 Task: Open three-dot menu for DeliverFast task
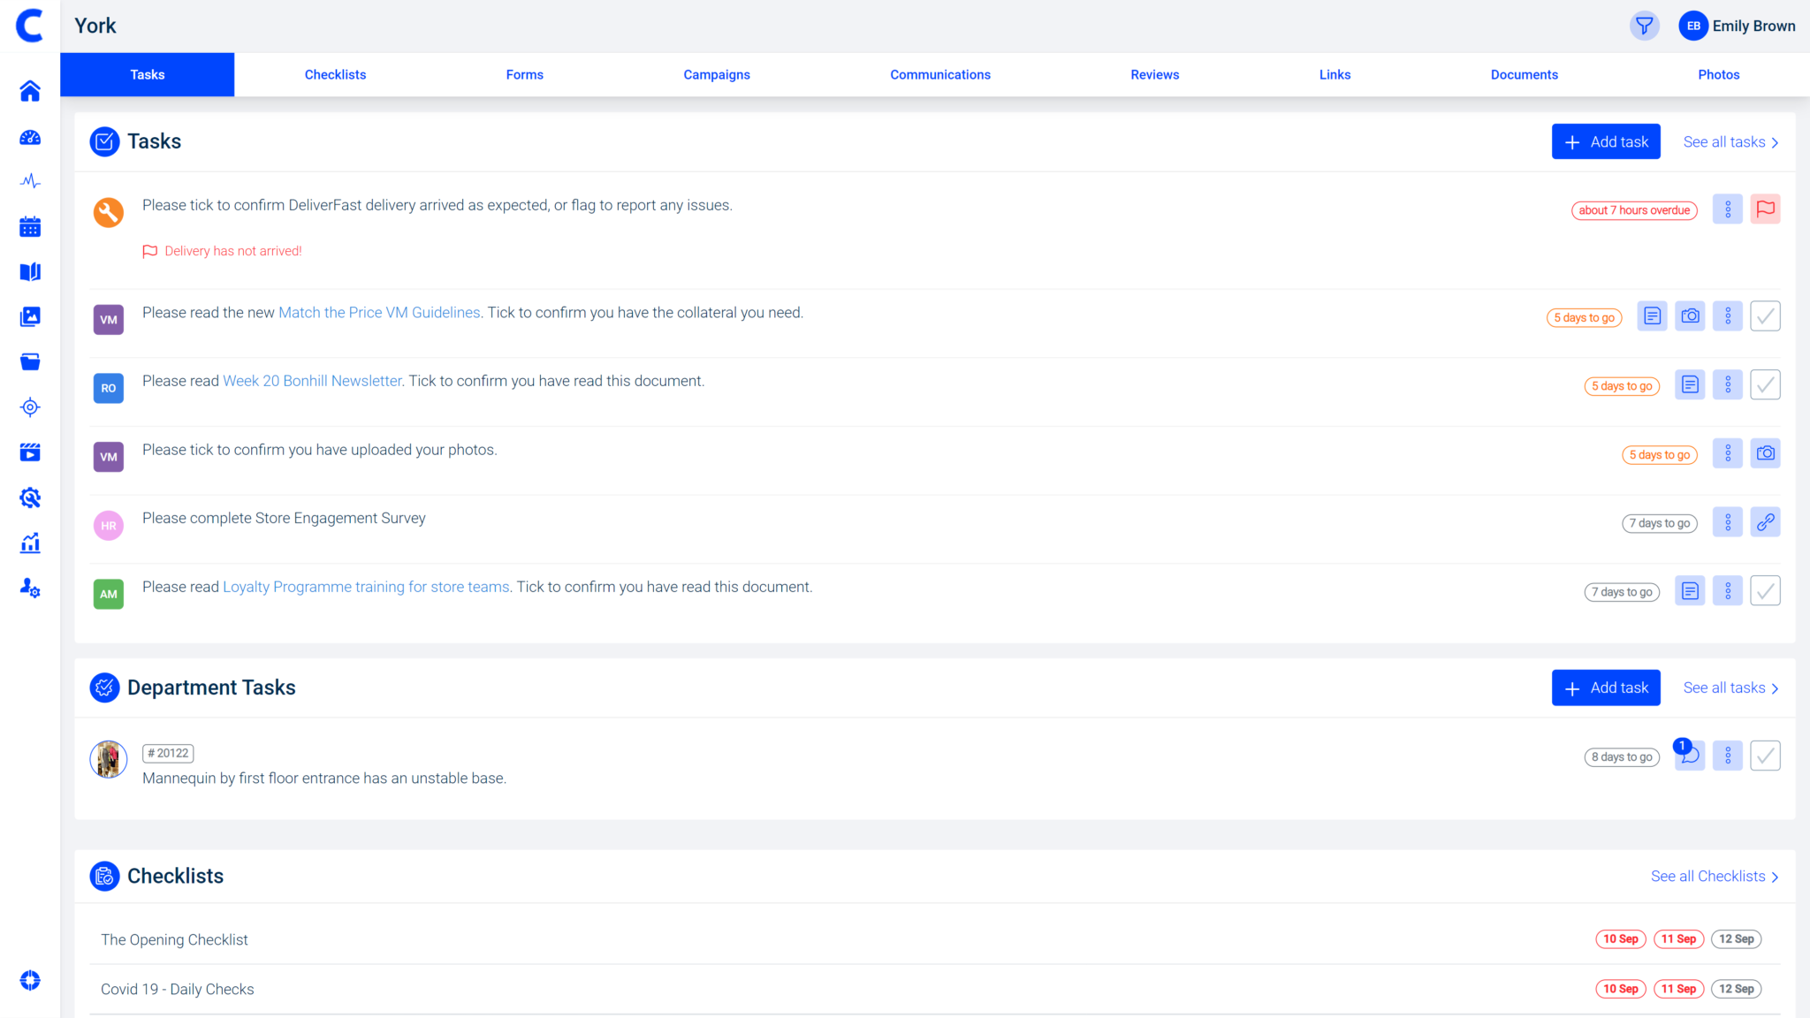point(1727,209)
